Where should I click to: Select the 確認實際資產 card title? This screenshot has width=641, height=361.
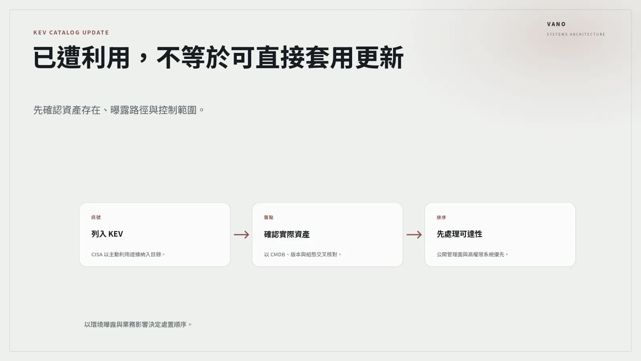[287, 234]
